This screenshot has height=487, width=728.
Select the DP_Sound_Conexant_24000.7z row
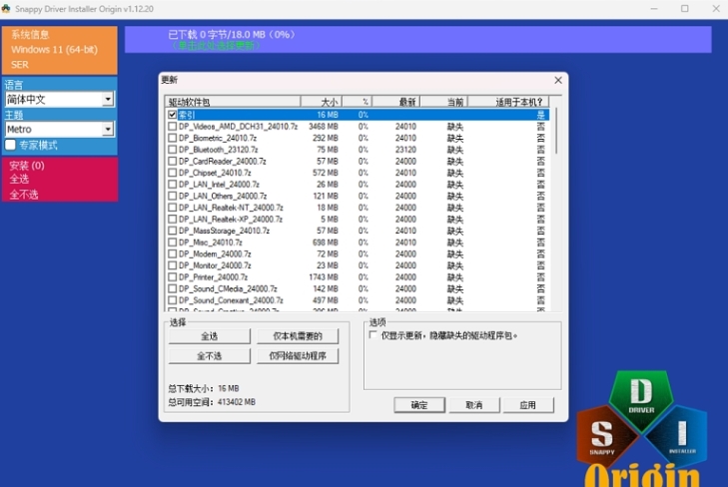(358, 300)
